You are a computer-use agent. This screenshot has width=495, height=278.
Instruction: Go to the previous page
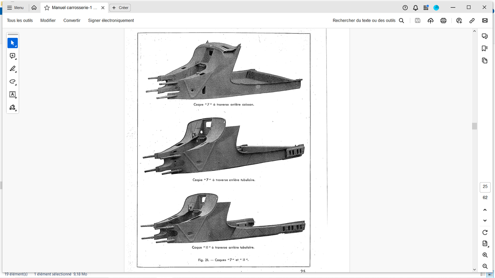(485, 210)
